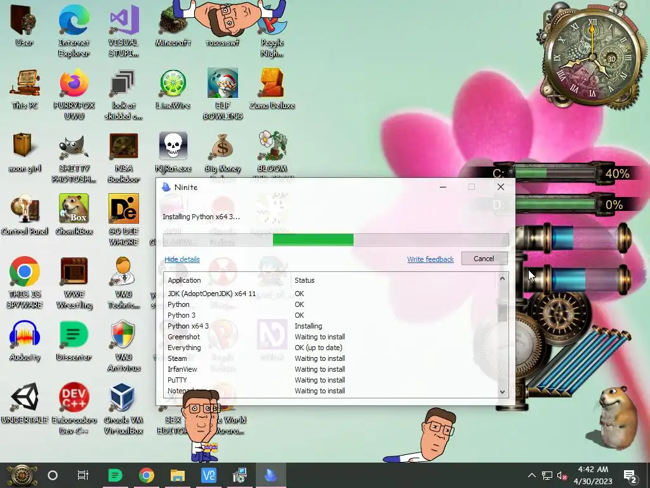The image size is (650, 488).
Task: Select the This PC desktop icon
Action: (25, 89)
